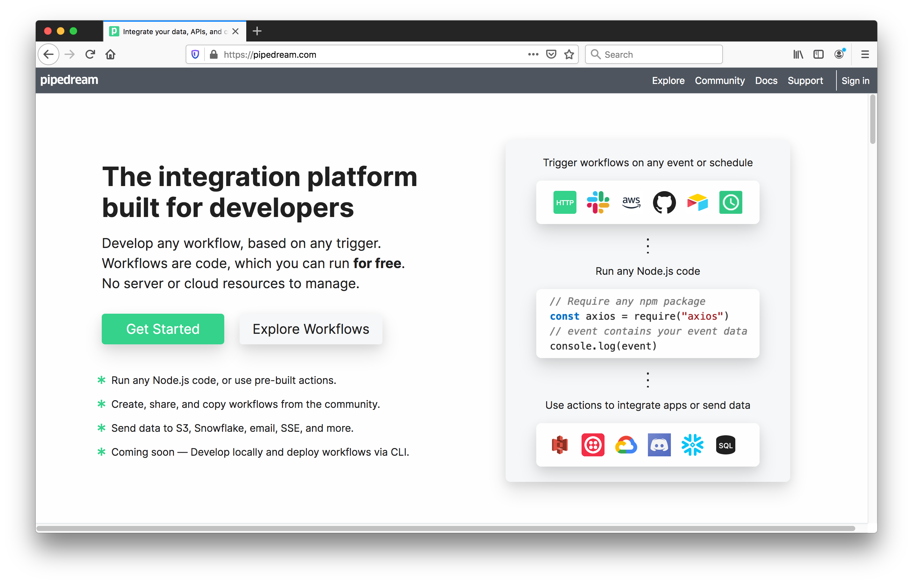Select the SQL action icon
Screen dimensions: 913x584
[x=725, y=444]
